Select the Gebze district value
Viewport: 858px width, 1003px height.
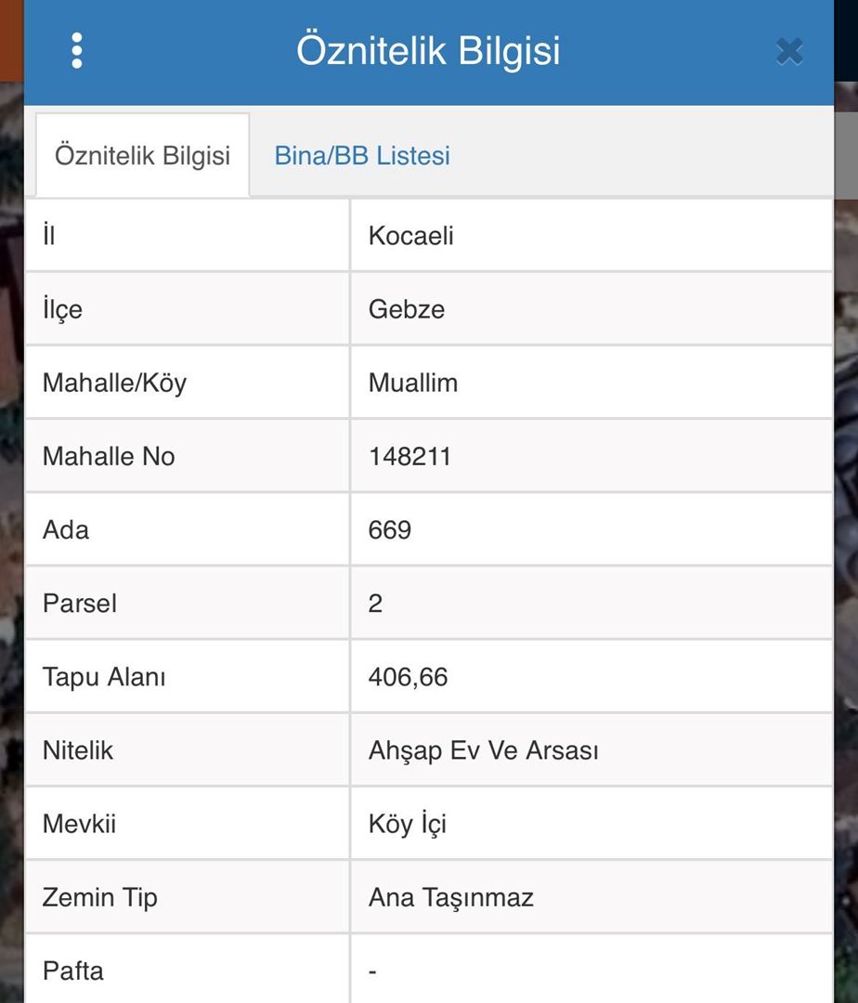407,309
